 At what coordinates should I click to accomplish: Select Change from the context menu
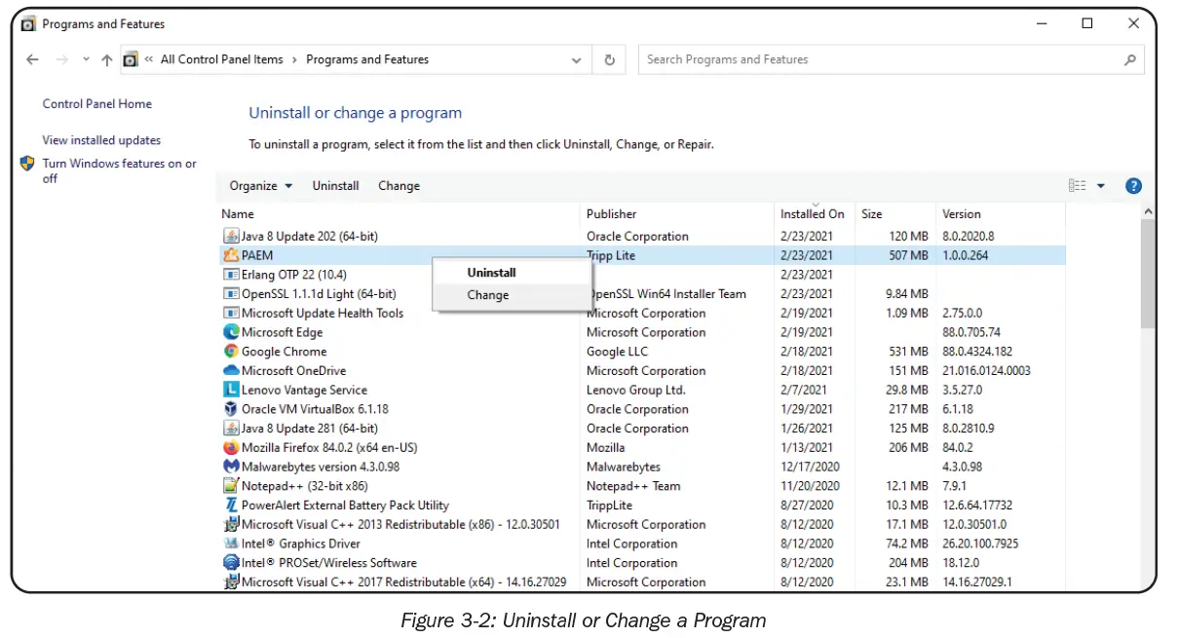tap(487, 295)
